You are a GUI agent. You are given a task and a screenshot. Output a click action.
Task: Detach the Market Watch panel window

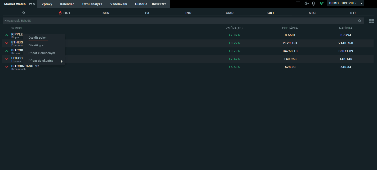[x=30, y=4]
